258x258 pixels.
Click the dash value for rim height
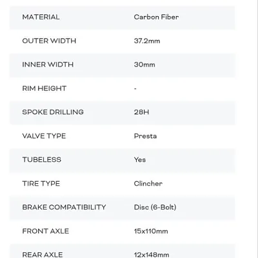135,88
